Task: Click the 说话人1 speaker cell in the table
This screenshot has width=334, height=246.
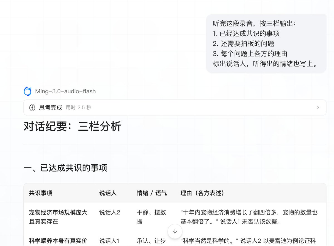Action: click(x=109, y=241)
